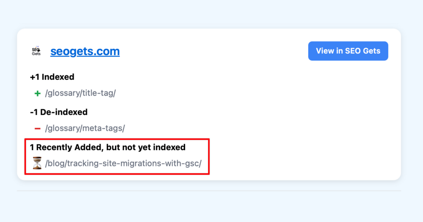Viewport: 423px width, 222px height.
Task: Click the SEO Gets logo icon
Action: click(x=36, y=51)
